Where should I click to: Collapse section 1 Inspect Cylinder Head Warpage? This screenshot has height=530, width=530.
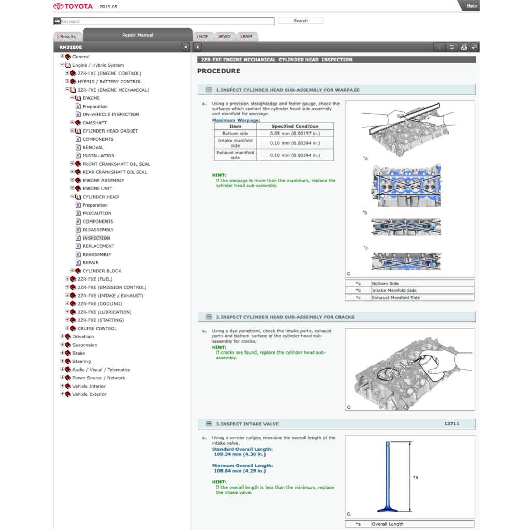click(x=209, y=90)
